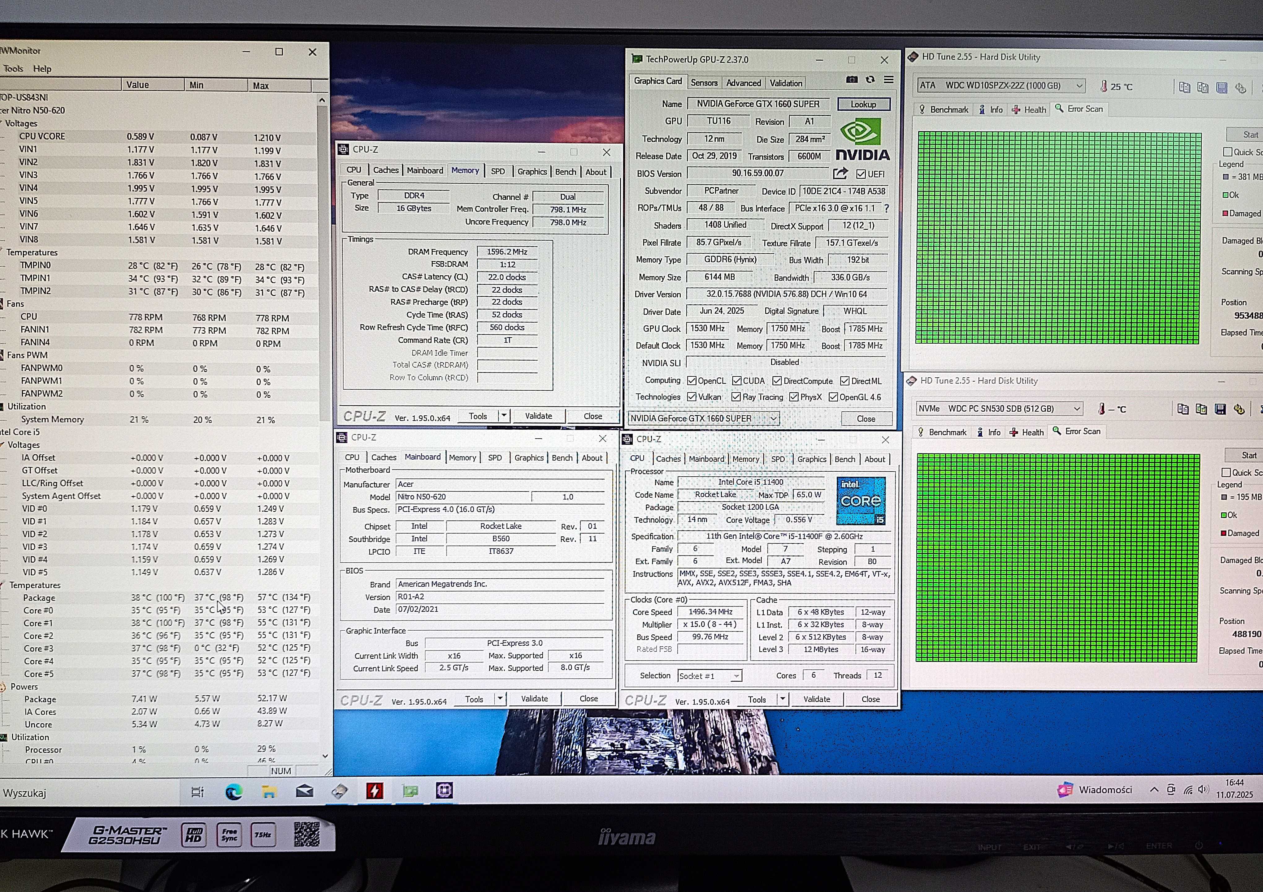Switch to HD Tune taskbar icon

pos(339,791)
